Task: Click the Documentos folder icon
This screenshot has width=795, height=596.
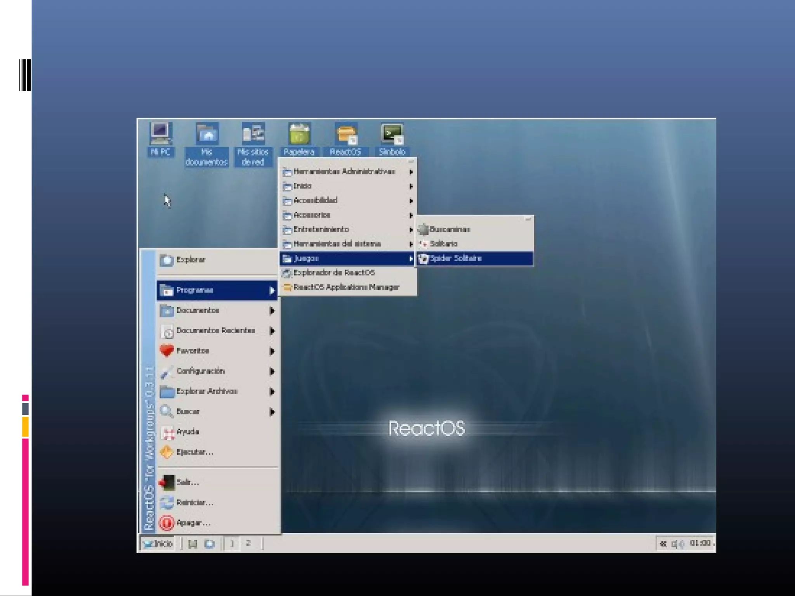Action: click(x=167, y=310)
